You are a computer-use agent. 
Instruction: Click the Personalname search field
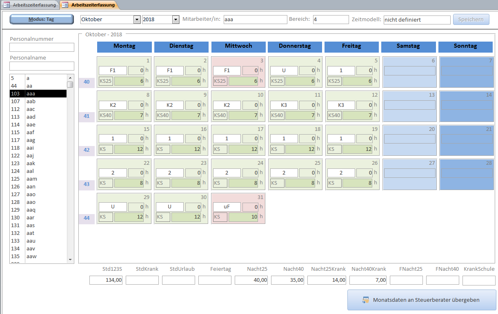pos(42,66)
